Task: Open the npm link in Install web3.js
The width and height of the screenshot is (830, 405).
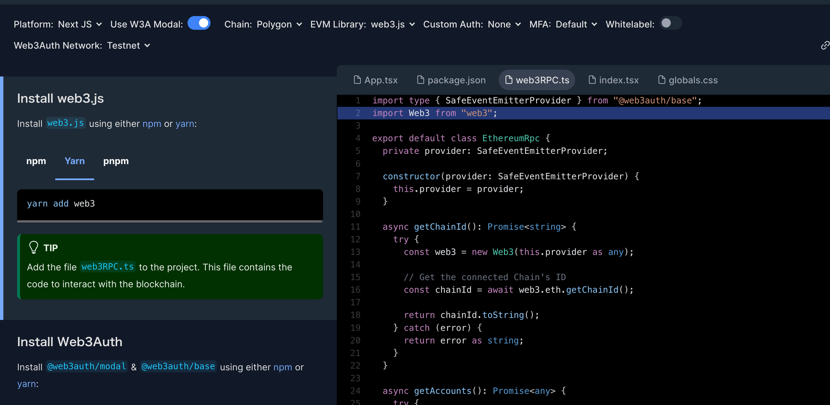Action: 152,124
